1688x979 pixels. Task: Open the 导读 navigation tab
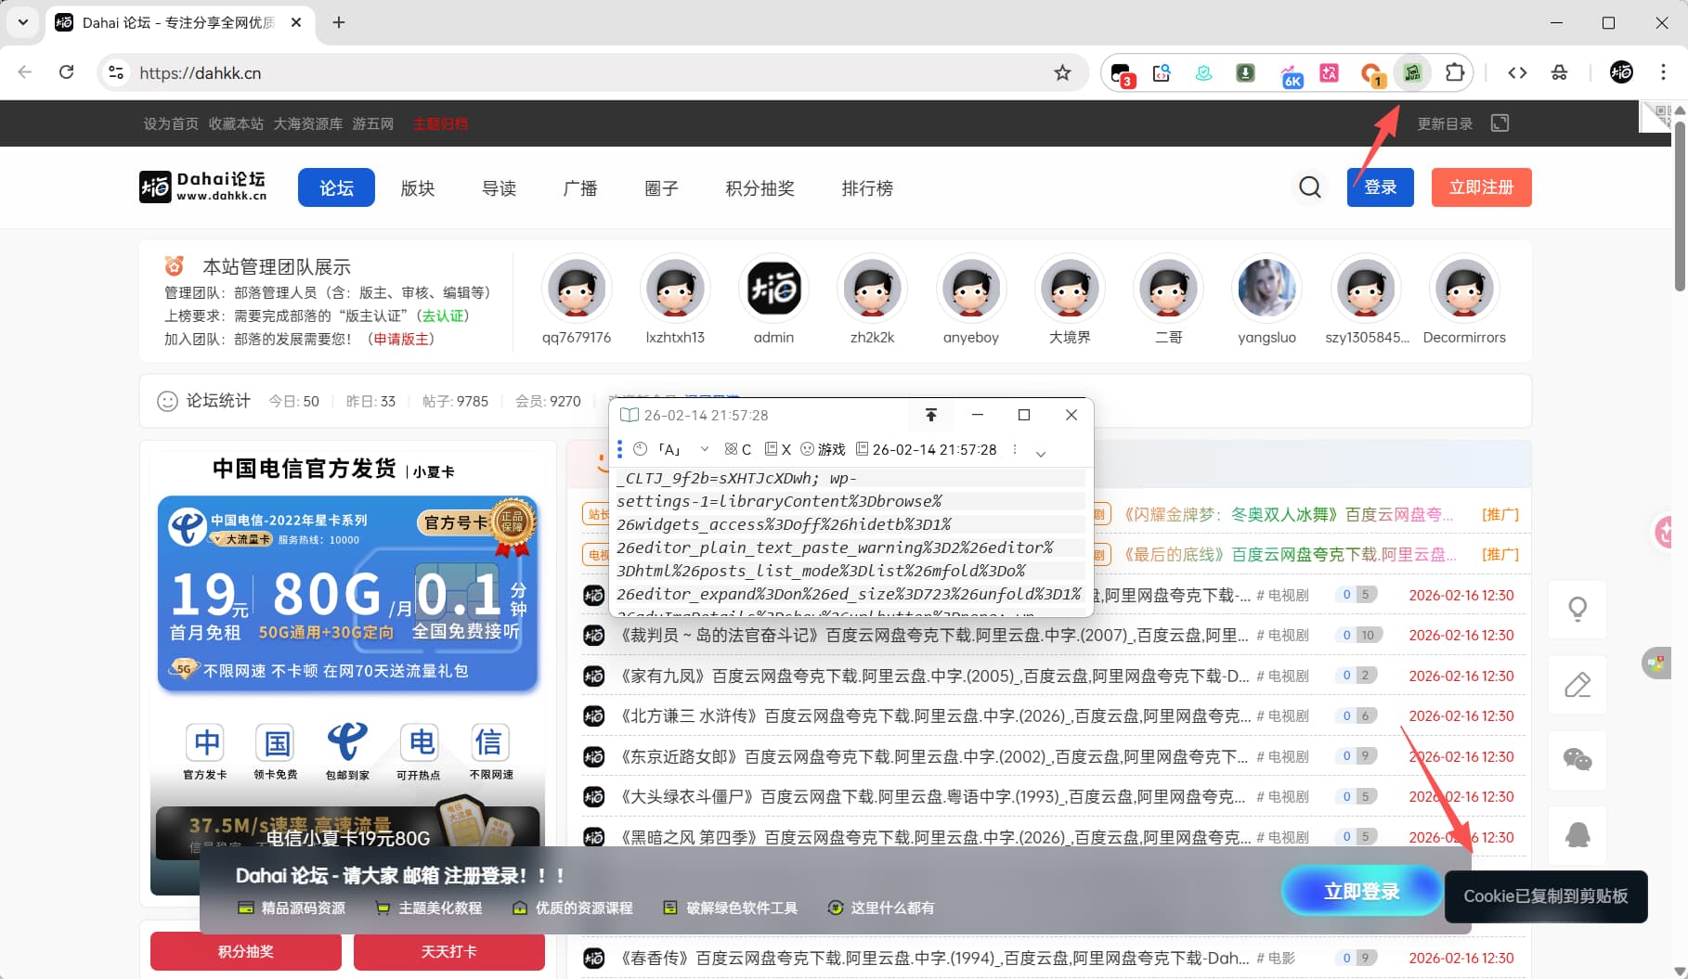click(x=499, y=187)
